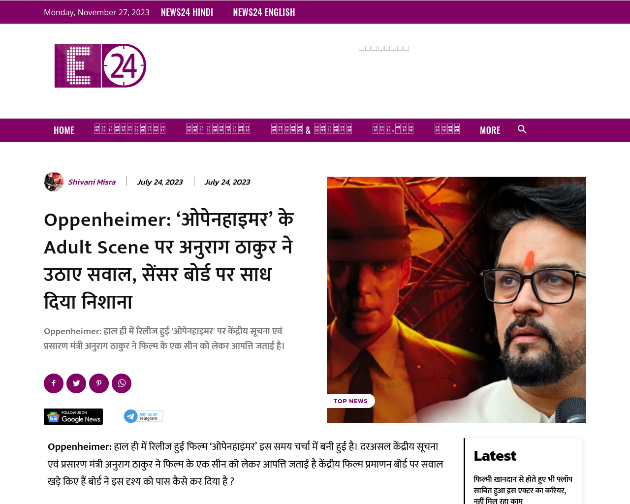Image resolution: width=630 pixels, height=504 pixels.
Task: Share article via WhatsApp
Action: click(x=122, y=383)
